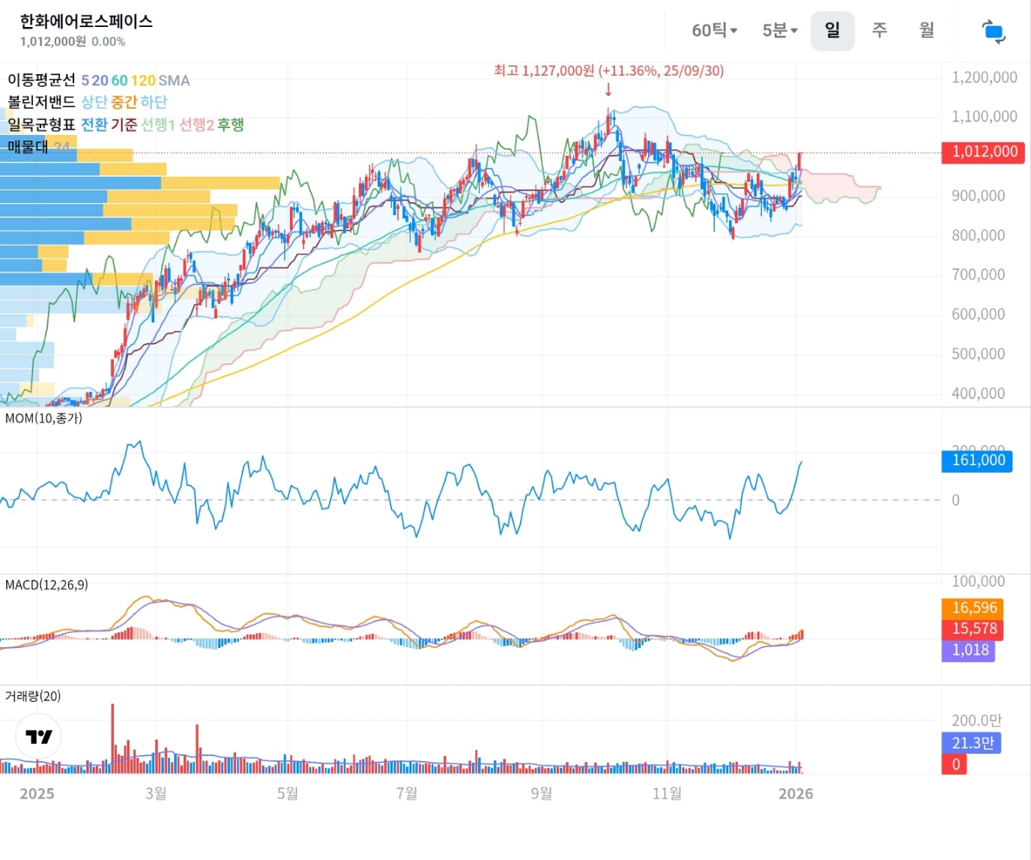Toggle the 120 moving average line legend
This screenshot has height=860, width=1031.
coord(143,80)
